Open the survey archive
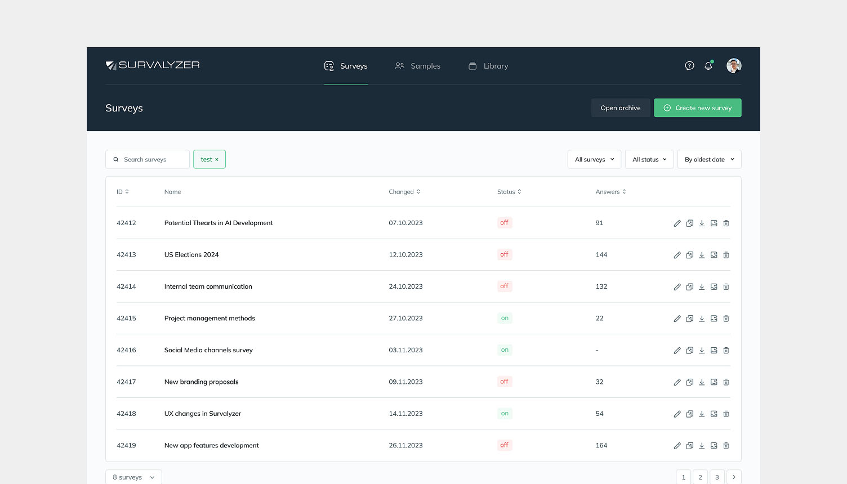Screen dimensions: 847x484 point(621,107)
